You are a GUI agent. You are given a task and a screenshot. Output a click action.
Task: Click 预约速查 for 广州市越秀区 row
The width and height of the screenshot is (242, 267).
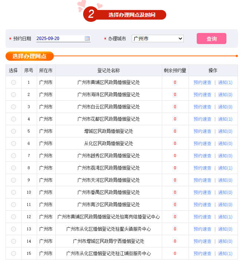tap(202, 156)
